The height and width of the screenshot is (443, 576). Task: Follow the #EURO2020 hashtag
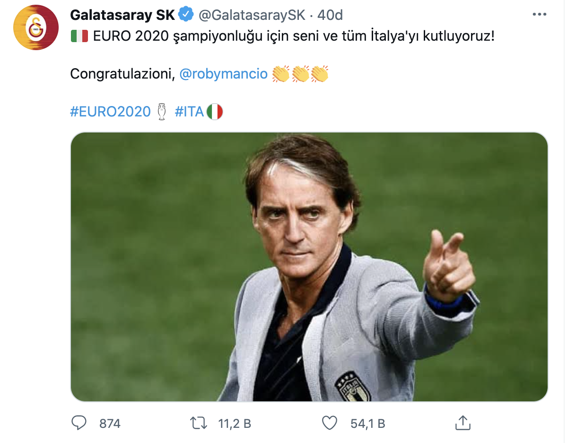[110, 112]
